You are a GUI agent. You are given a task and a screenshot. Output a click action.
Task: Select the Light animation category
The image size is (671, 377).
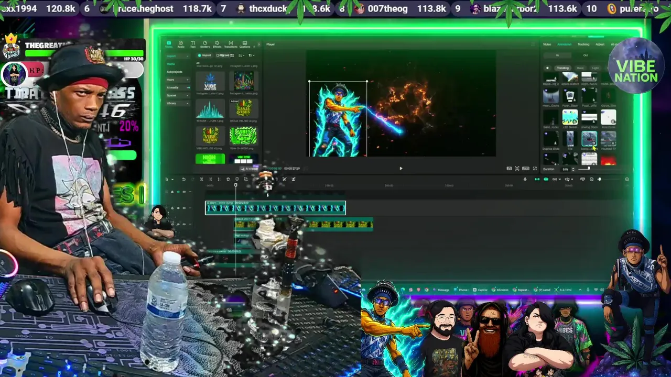click(x=596, y=68)
